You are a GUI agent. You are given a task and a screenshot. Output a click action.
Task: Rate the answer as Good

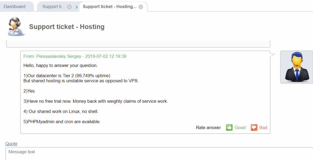[x=240, y=128]
